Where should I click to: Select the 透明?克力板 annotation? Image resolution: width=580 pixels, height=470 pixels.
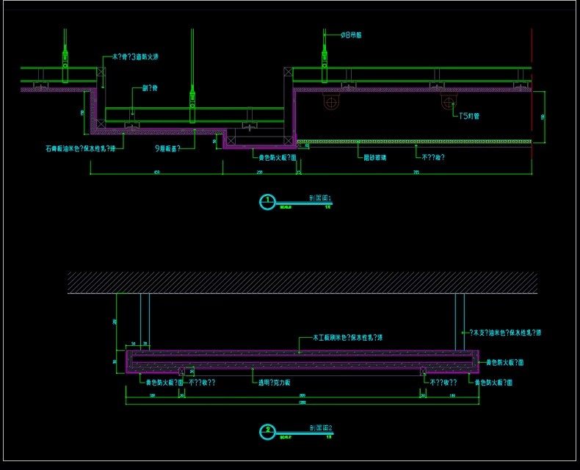tap(272, 382)
